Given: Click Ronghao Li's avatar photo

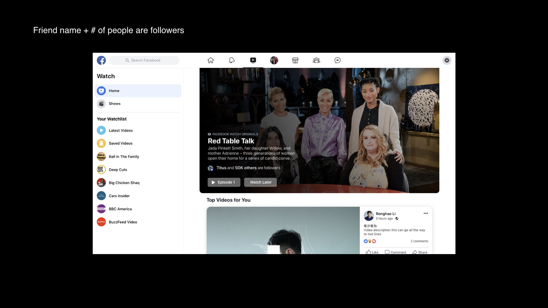Looking at the screenshot, I should (369, 216).
